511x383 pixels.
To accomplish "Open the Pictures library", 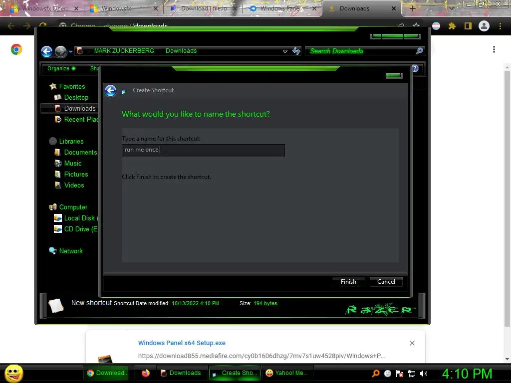I will [76, 174].
